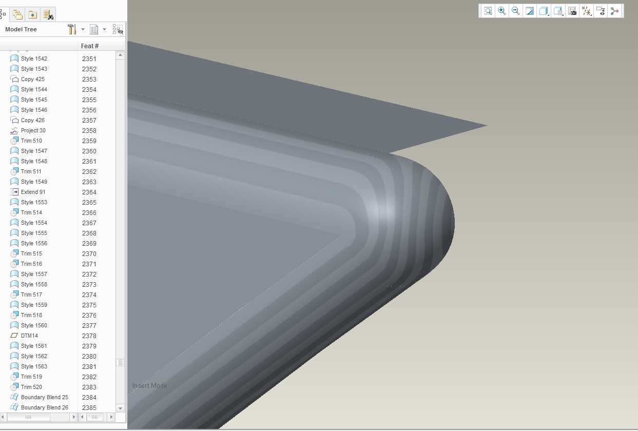Select the Style 1562 feature
638x431 pixels.
34,356
